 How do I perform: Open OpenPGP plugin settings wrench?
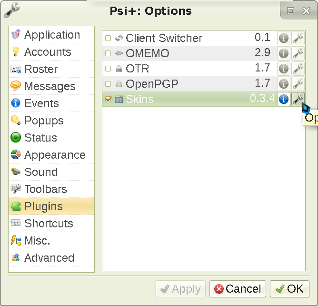[298, 84]
